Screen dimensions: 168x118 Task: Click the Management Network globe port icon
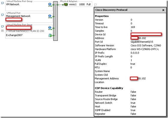pos(50,16)
